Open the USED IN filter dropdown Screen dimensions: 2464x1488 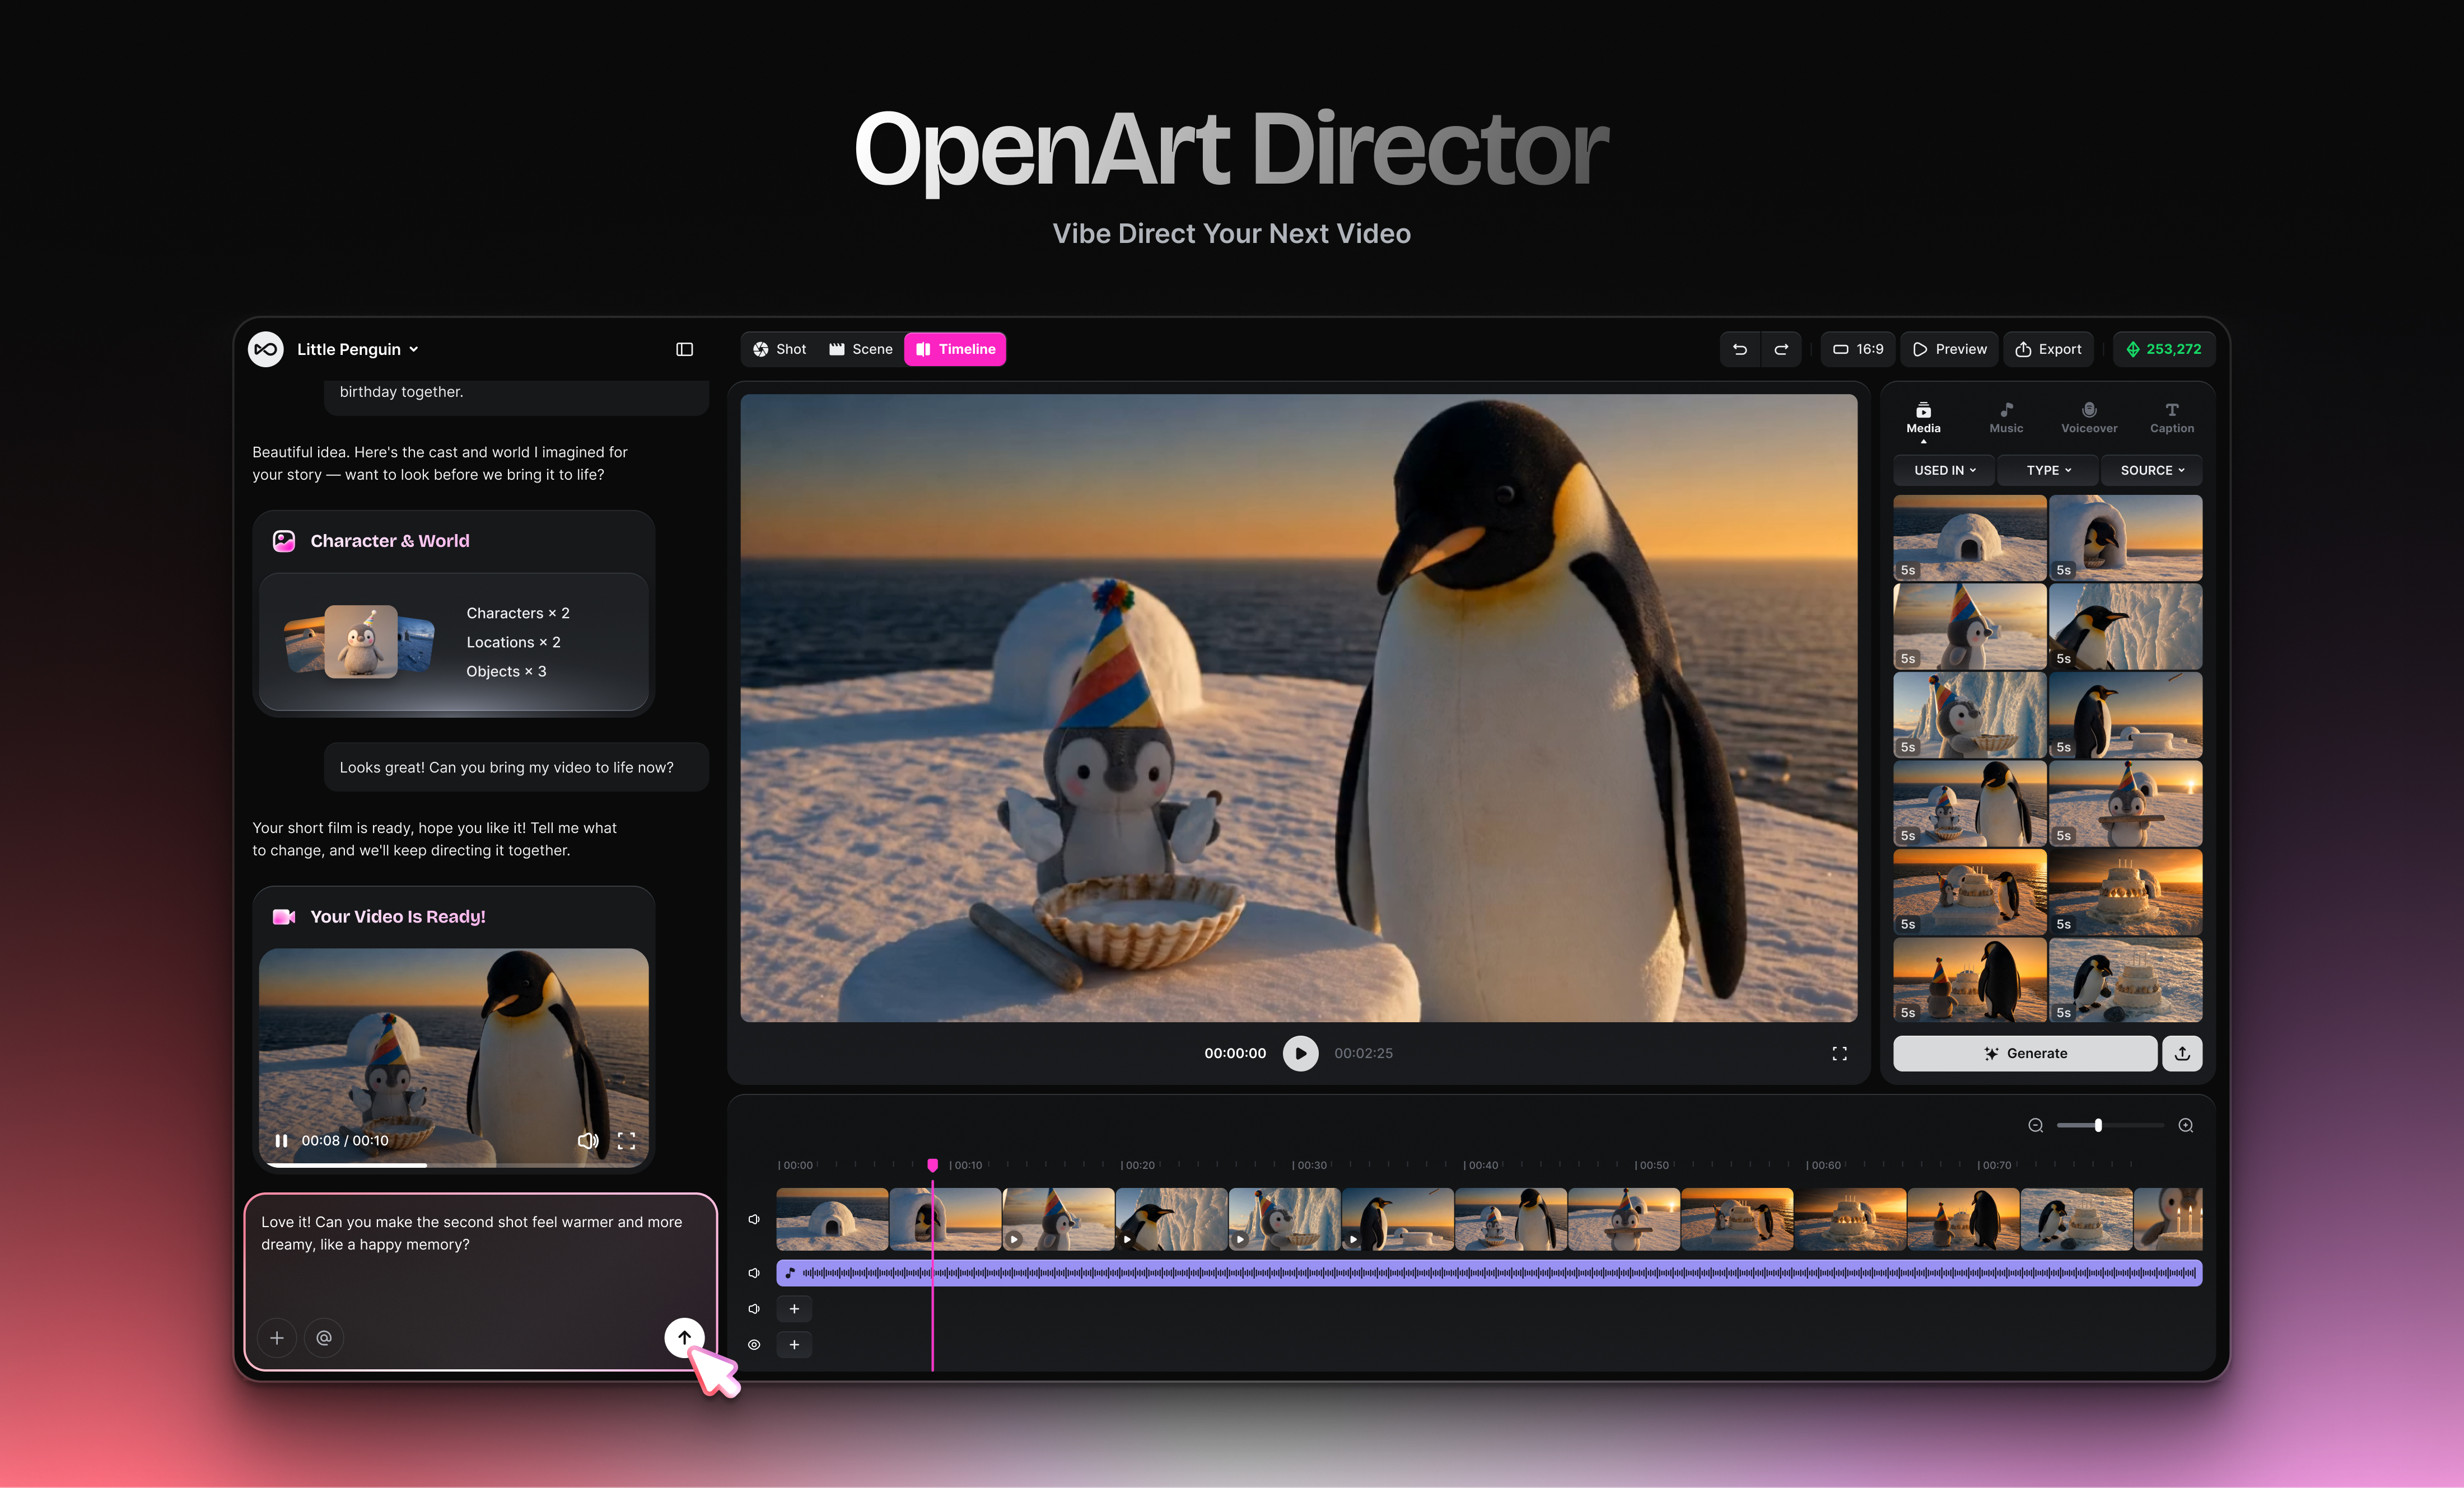point(1944,470)
